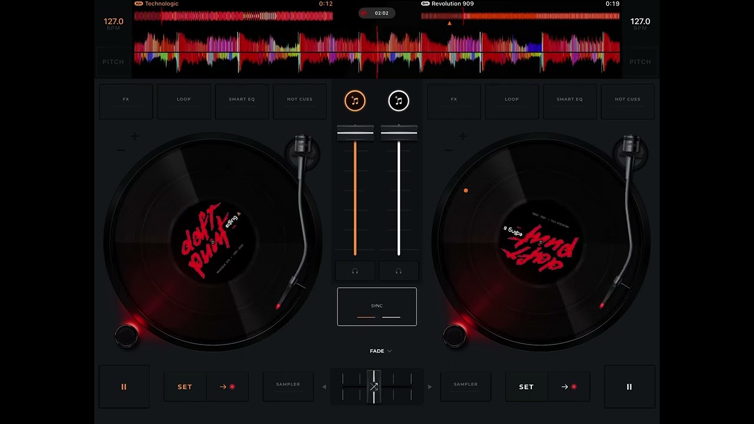The height and width of the screenshot is (424, 754).
Task: Click right deck white volume fader
Action: pos(399,133)
